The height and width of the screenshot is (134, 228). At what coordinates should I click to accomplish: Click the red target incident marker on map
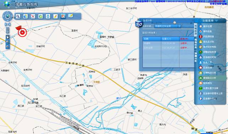[x=22, y=32]
